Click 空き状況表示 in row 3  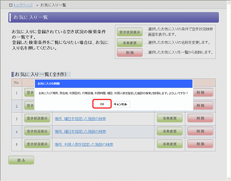click(37, 118)
